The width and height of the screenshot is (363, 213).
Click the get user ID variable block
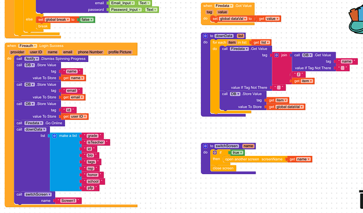point(75,116)
